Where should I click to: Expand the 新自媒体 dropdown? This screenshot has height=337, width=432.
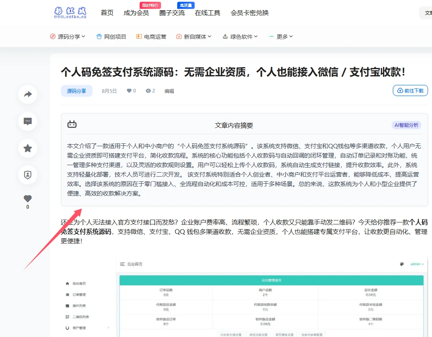click(x=197, y=37)
